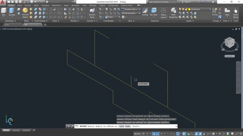
Task: Click the ViewCube in the viewport
Action: click(x=229, y=43)
